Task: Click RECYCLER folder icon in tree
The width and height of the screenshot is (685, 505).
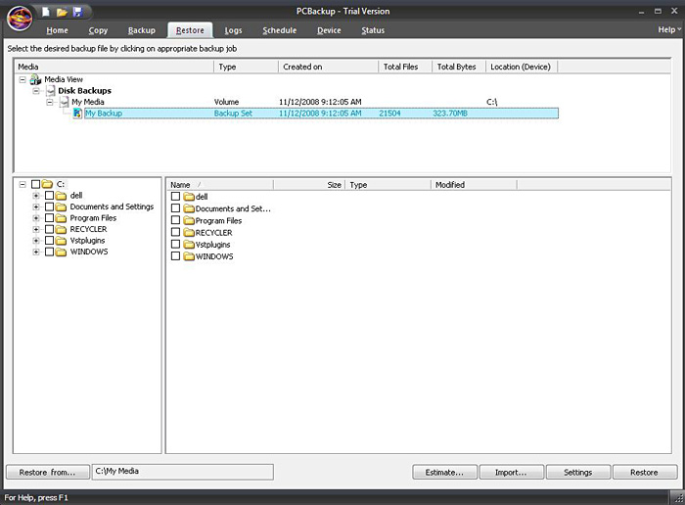Action: (61, 230)
